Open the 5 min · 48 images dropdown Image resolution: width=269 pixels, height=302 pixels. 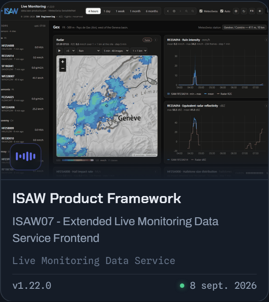click(116, 51)
